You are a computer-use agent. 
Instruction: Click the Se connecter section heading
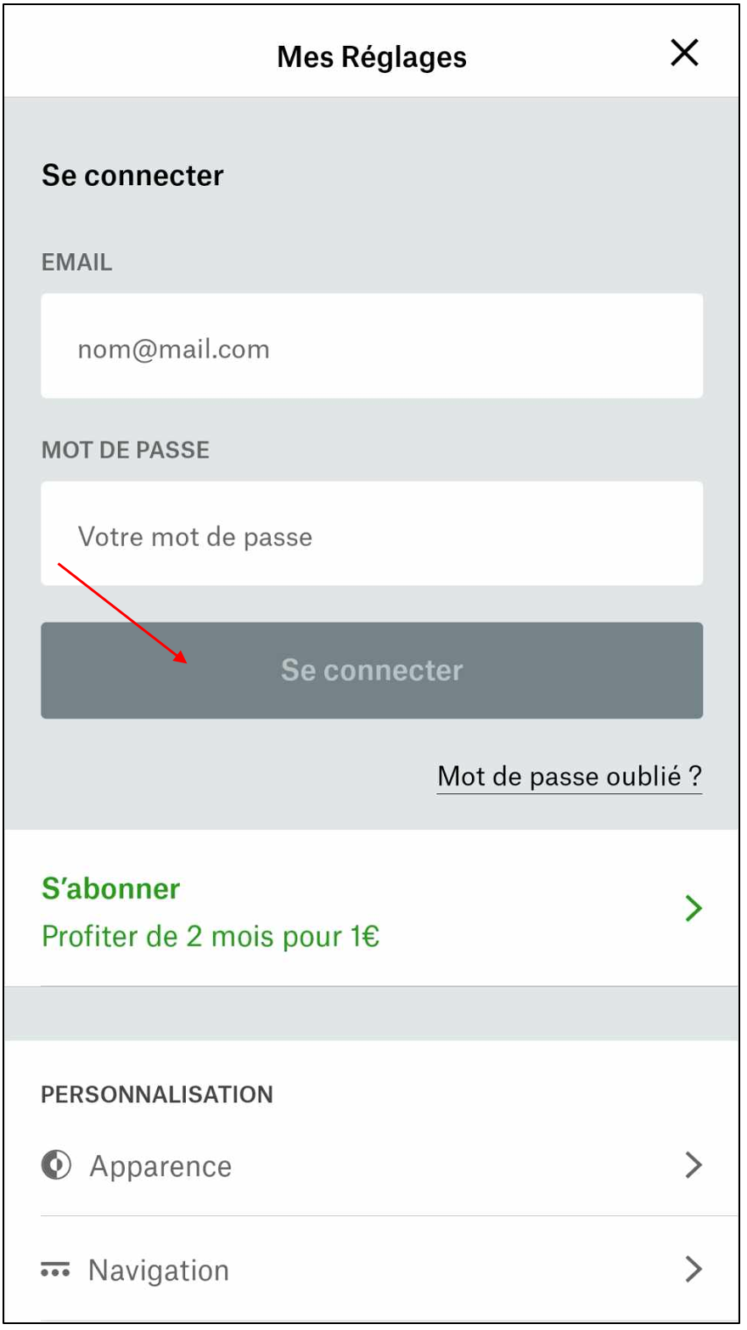(132, 175)
